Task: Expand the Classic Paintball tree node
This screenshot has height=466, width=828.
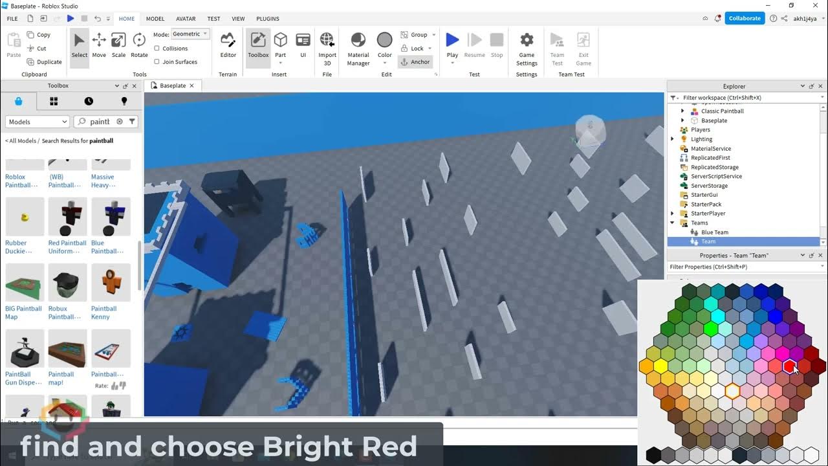Action: pos(682,111)
